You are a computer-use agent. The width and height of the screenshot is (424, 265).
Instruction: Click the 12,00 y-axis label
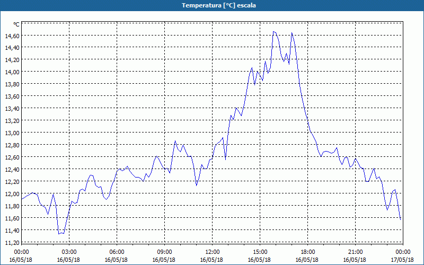pyautogui.click(x=12, y=193)
